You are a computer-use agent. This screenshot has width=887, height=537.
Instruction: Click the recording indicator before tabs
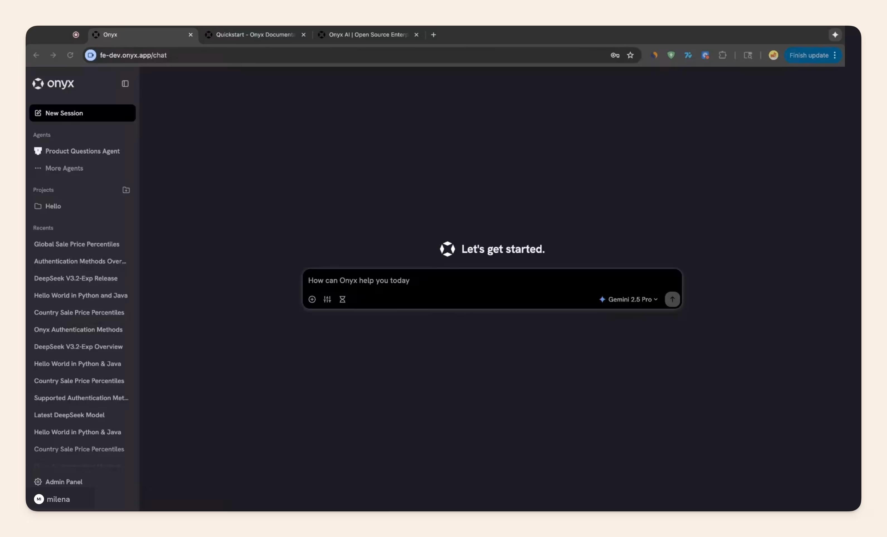[x=76, y=35]
